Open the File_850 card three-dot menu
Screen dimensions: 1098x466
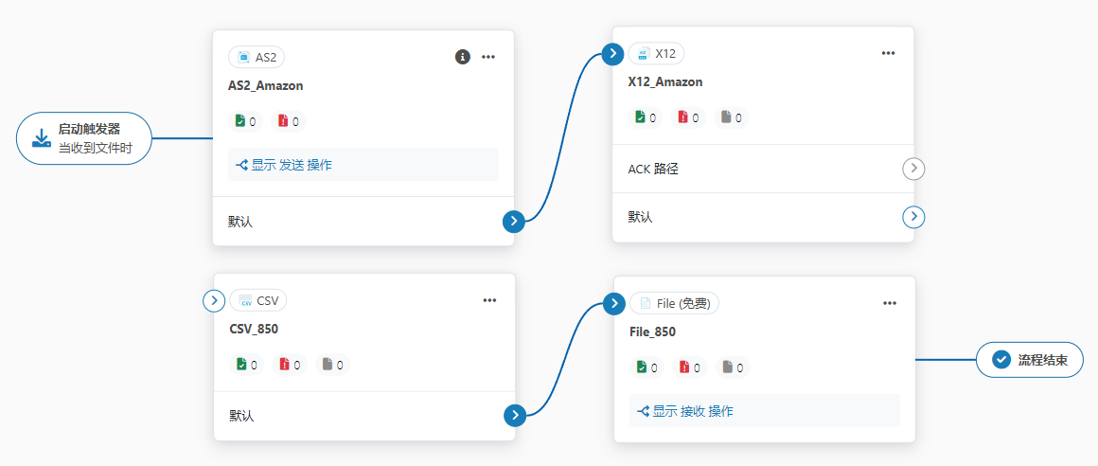(890, 303)
